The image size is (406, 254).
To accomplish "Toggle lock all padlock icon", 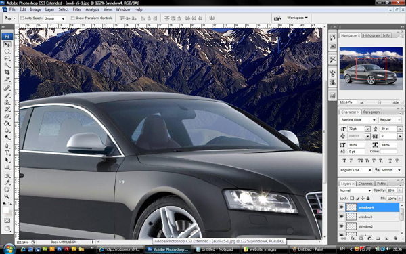I will (368, 198).
